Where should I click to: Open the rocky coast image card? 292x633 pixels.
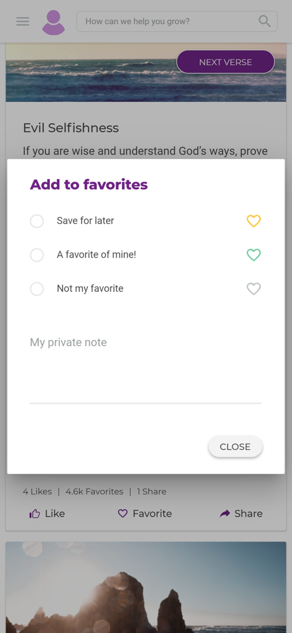click(146, 587)
